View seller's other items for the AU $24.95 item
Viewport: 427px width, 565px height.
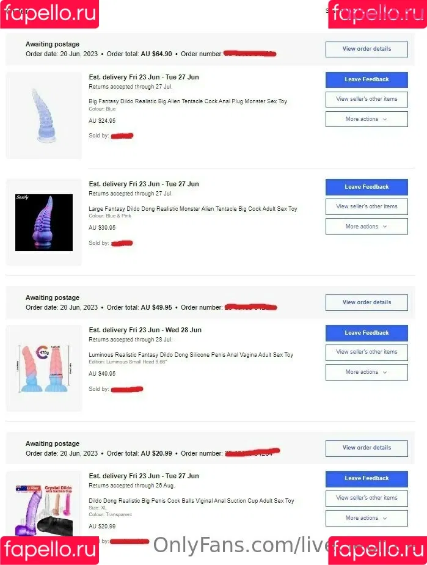pyautogui.click(x=367, y=100)
